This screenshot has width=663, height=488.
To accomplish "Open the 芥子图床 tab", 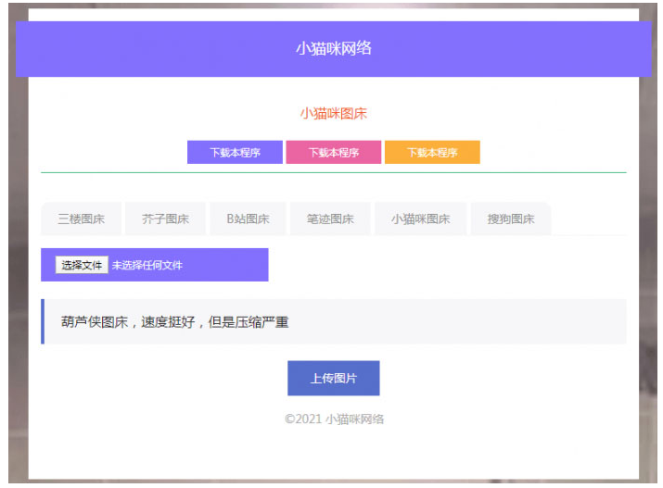I will [166, 219].
